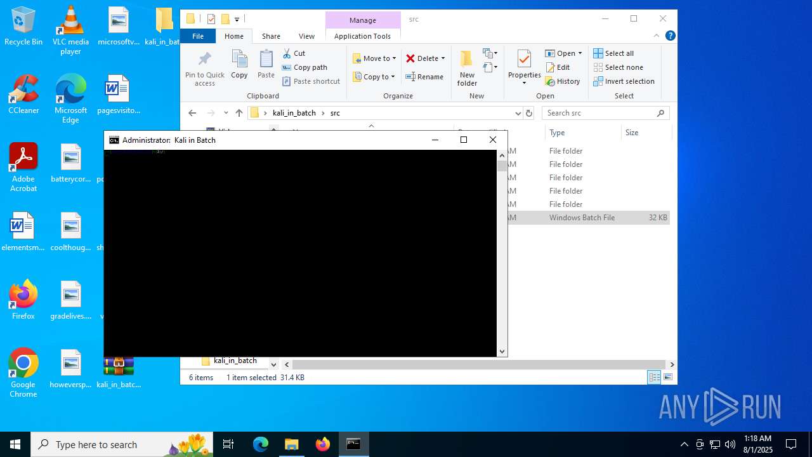Screen dimensions: 812x457
Task: Open Task View on taskbar
Action: coord(228,444)
